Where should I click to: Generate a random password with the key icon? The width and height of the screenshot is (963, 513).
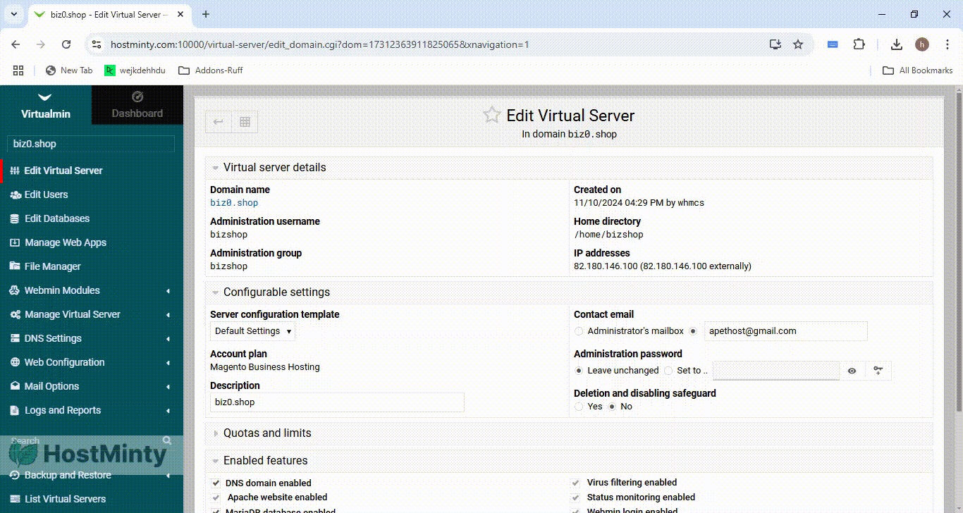pyautogui.click(x=878, y=370)
